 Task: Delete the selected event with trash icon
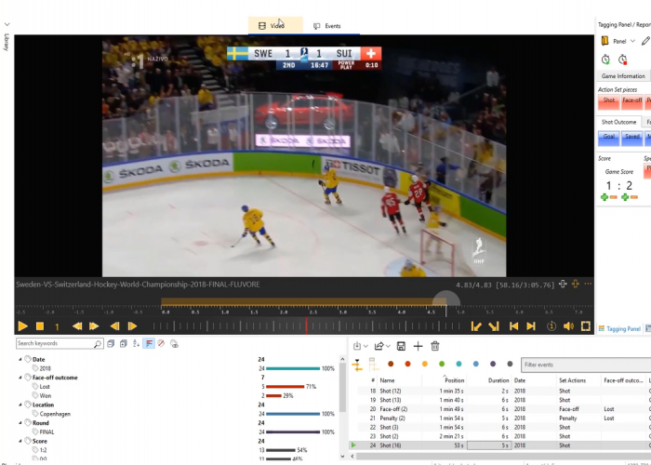coord(434,346)
